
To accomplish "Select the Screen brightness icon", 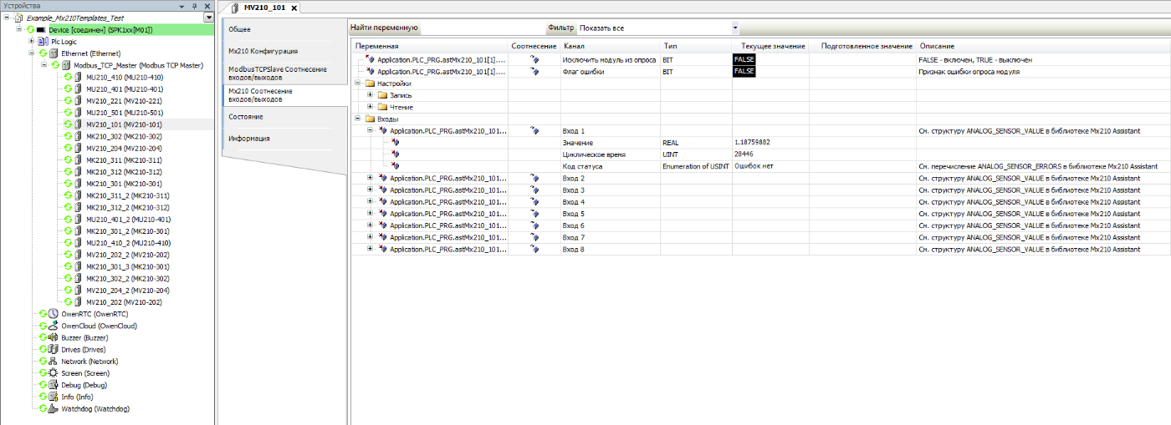I will (54, 373).
